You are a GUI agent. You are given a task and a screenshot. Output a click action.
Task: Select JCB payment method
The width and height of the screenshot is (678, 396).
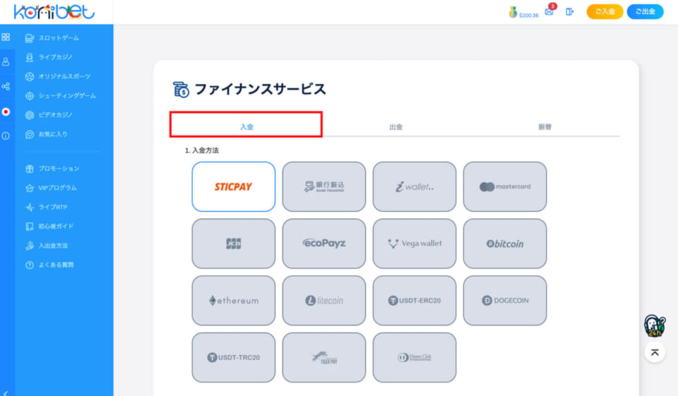click(x=234, y=244)
